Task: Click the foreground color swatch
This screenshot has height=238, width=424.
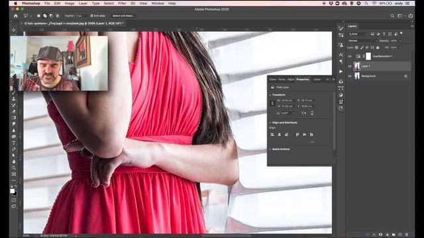Action: [13, 191]
